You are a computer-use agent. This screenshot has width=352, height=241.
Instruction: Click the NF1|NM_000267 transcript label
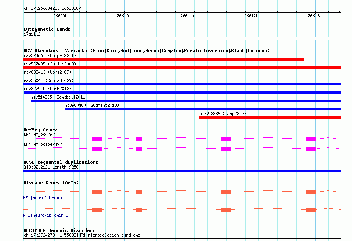[x=39, y=135]
